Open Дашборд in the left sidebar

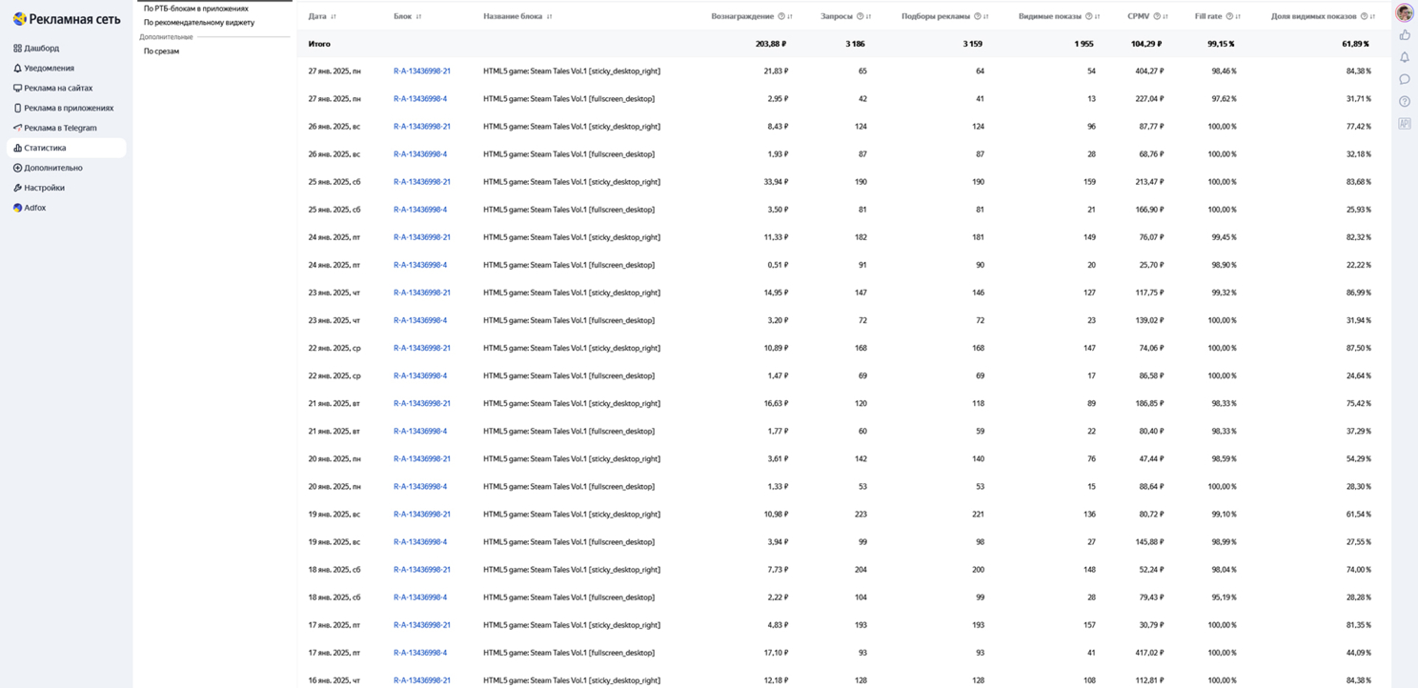[41, 48]
